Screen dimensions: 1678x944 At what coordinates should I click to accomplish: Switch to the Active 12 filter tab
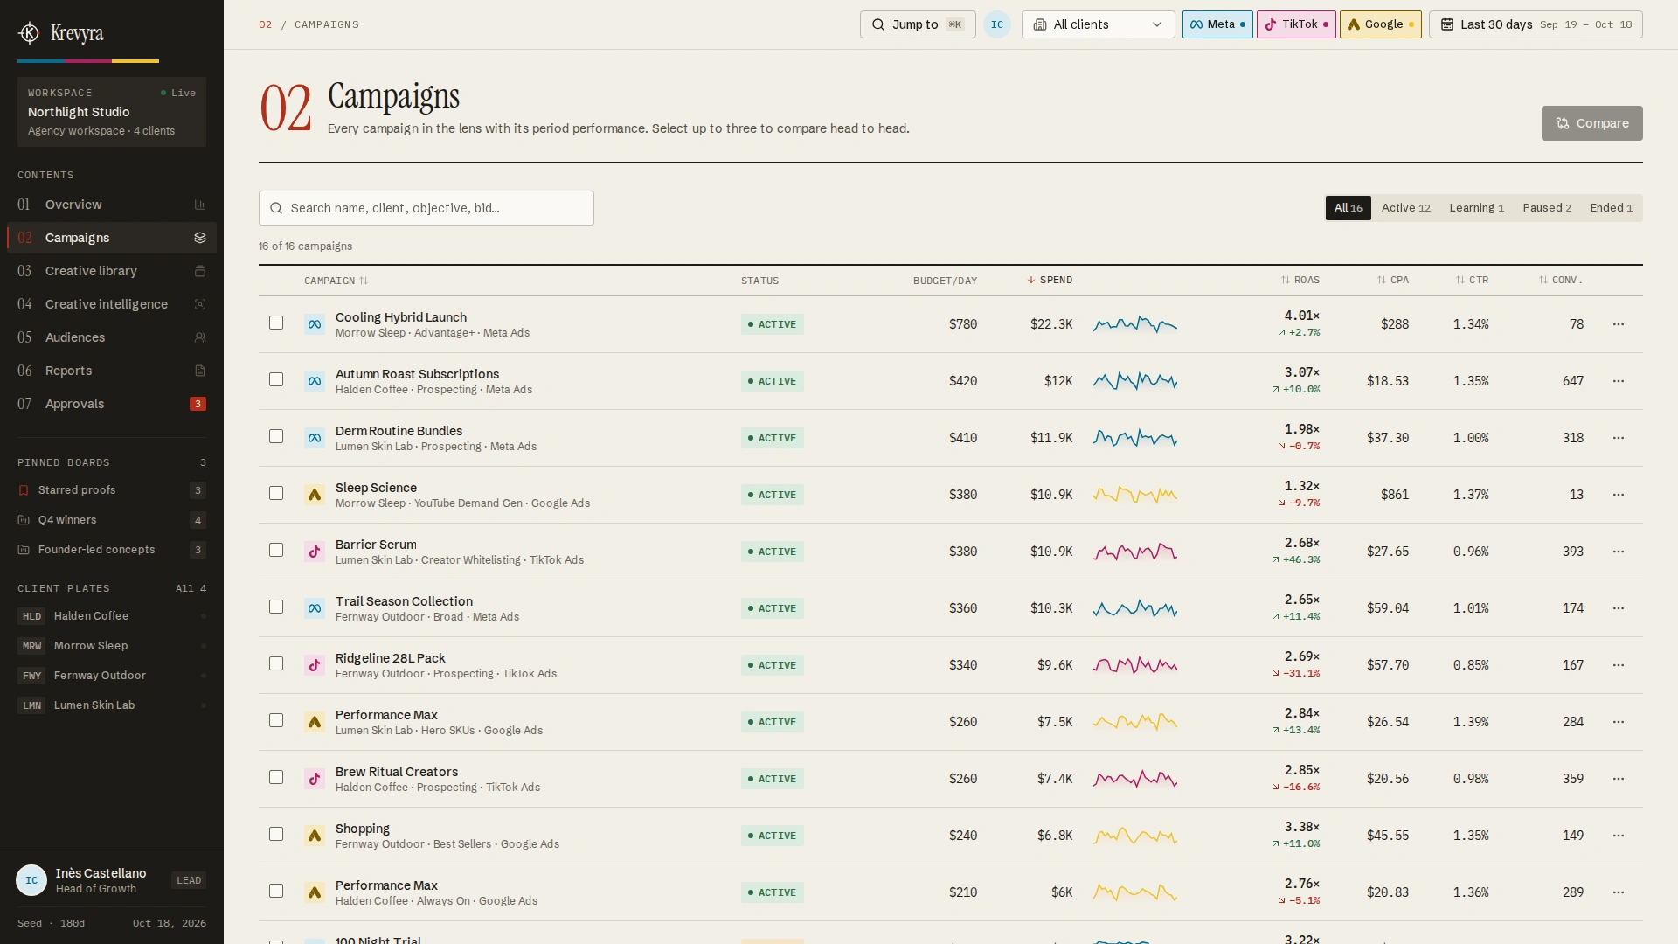point(1405,208)
